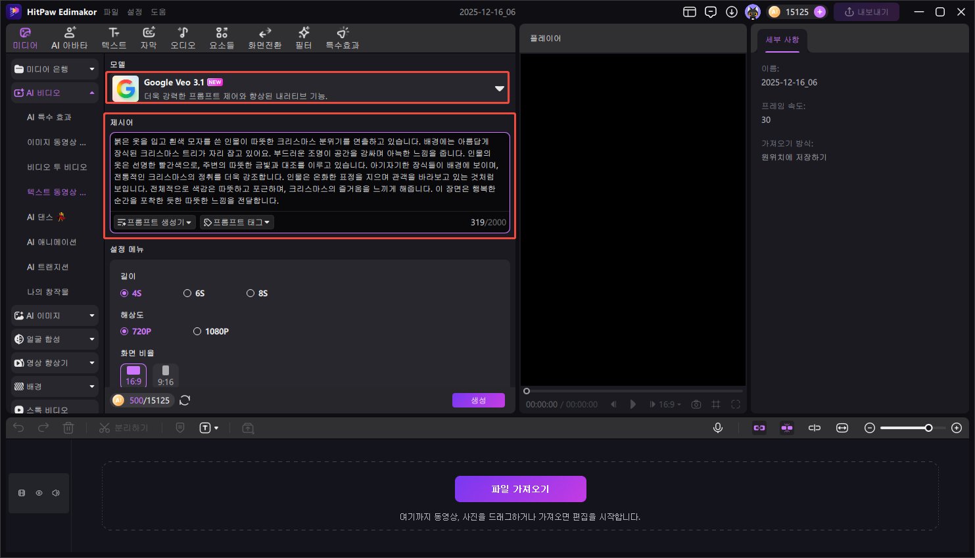Open the AI 아바타 tool
The image size is (975, 558).
pyautogui.click(x=70, y=37)
